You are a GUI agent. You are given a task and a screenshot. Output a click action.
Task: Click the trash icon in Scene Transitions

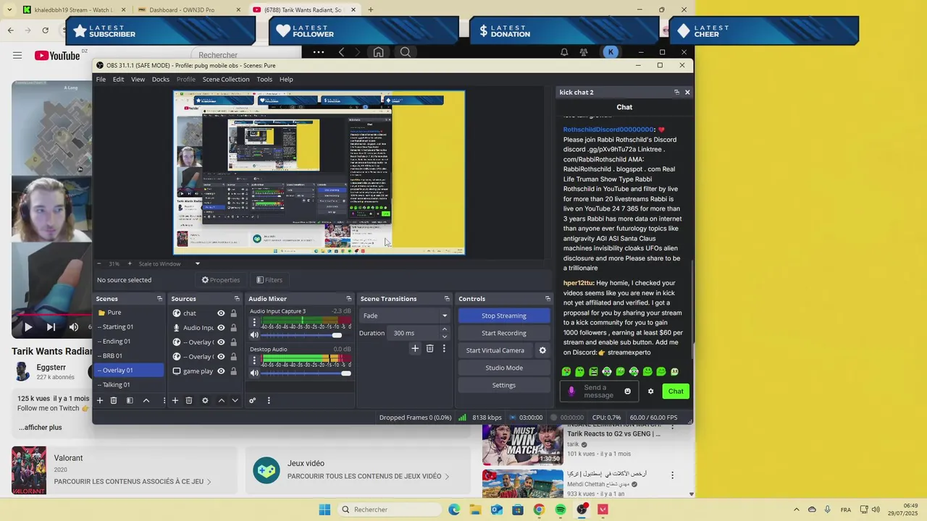click(x=429, y=349)
